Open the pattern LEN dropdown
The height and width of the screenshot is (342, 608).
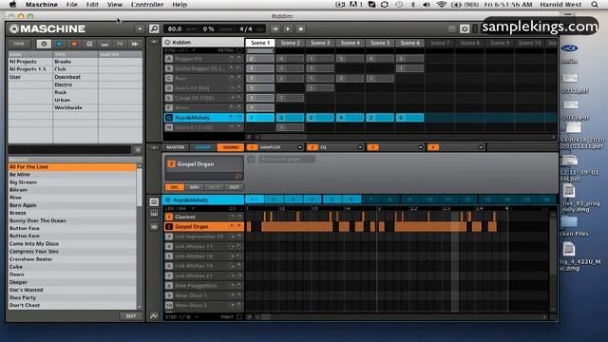click(x=193, y=209)
